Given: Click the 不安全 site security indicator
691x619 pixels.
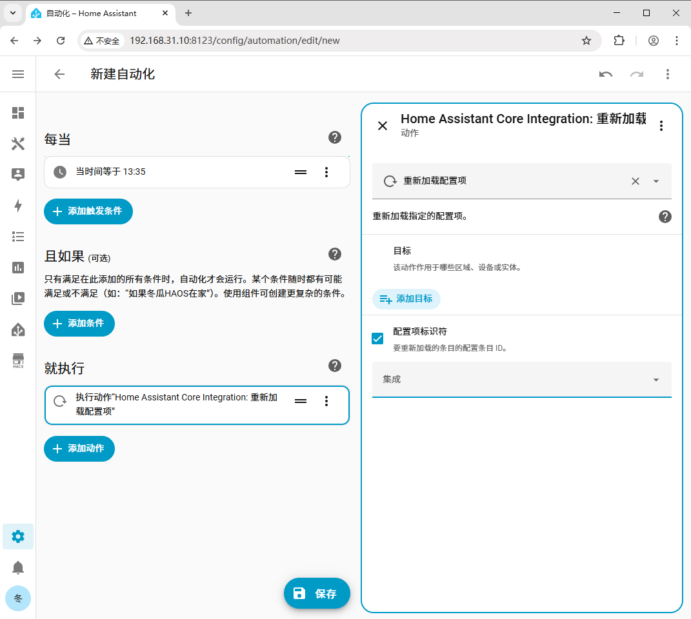Looking at the screenshot, I should coord(102,41).
